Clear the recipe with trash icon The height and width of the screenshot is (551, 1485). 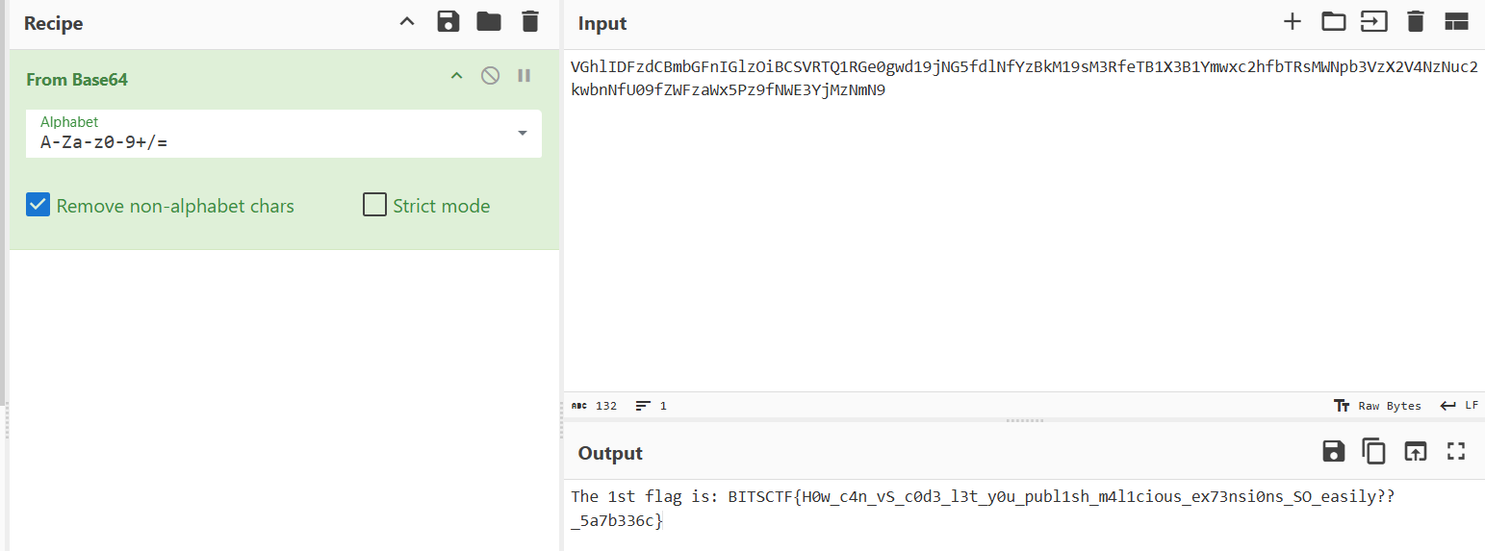coord(530,21)
